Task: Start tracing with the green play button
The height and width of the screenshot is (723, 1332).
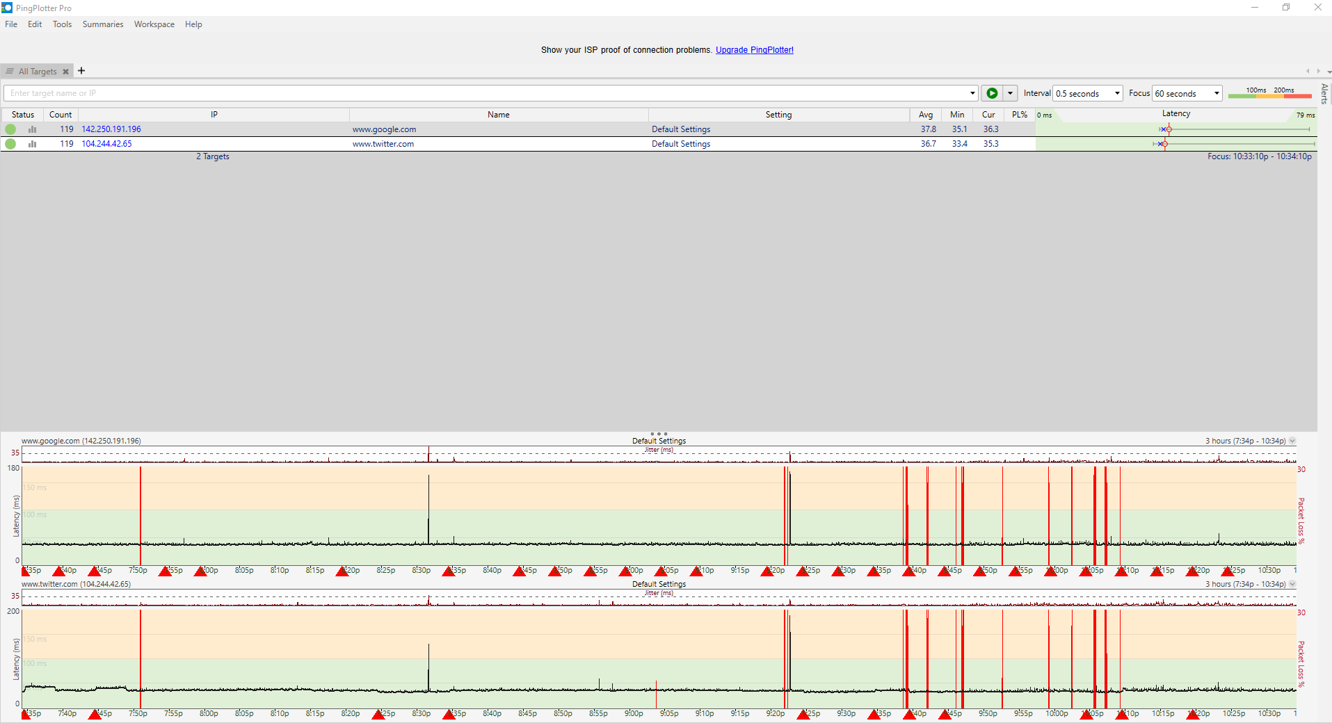Action: 992,93
